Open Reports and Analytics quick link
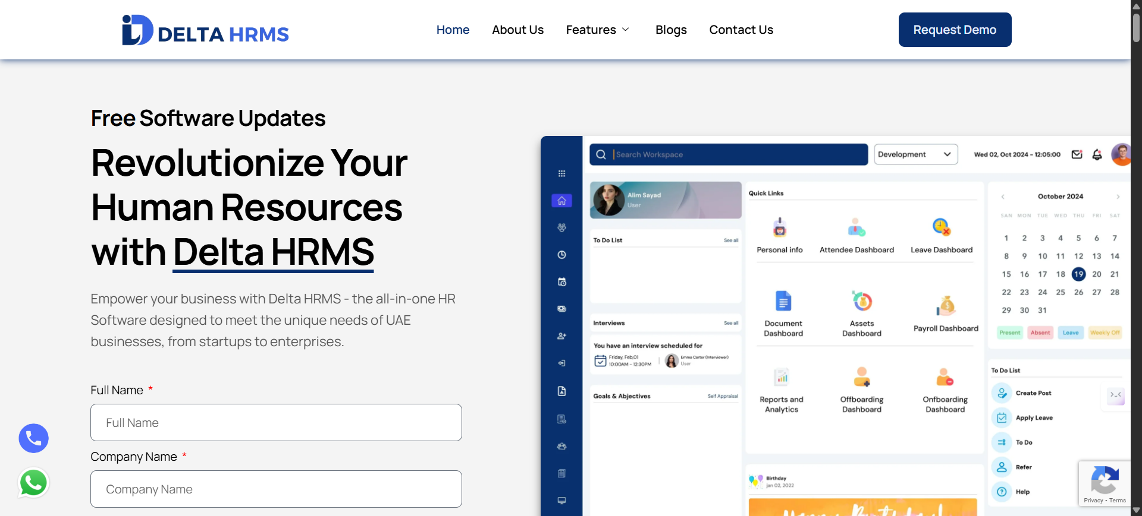The image size is (1142, 516). click(x=782, y=391)
